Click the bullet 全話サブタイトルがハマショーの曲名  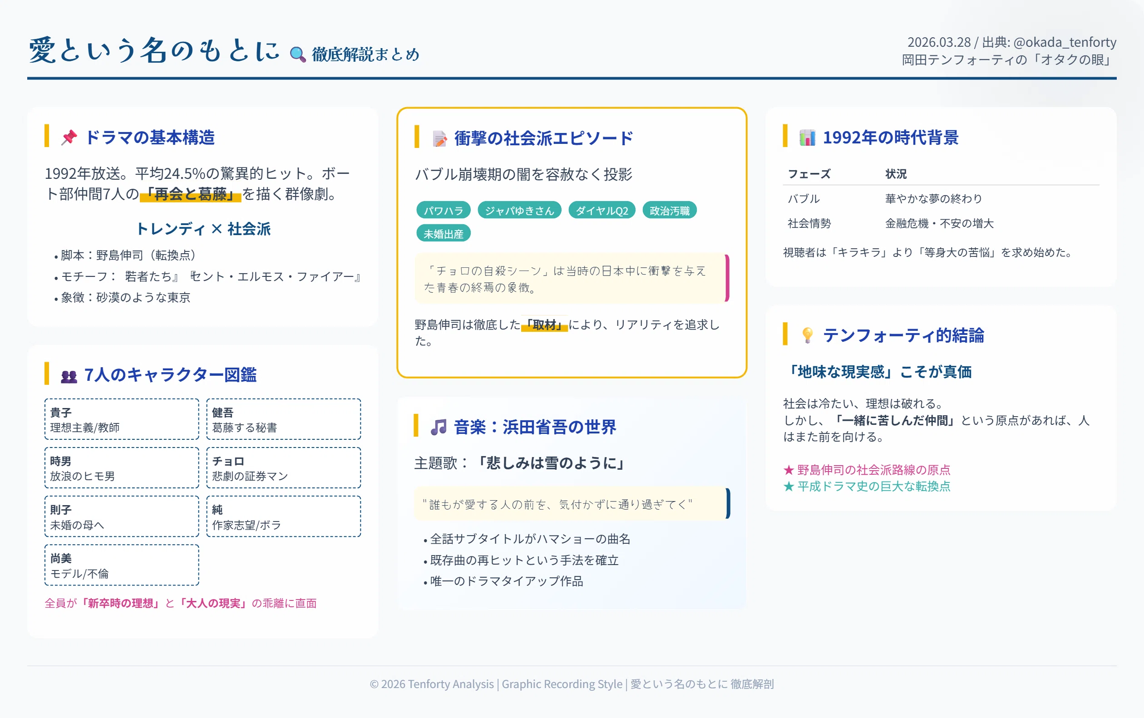[530, 539]
